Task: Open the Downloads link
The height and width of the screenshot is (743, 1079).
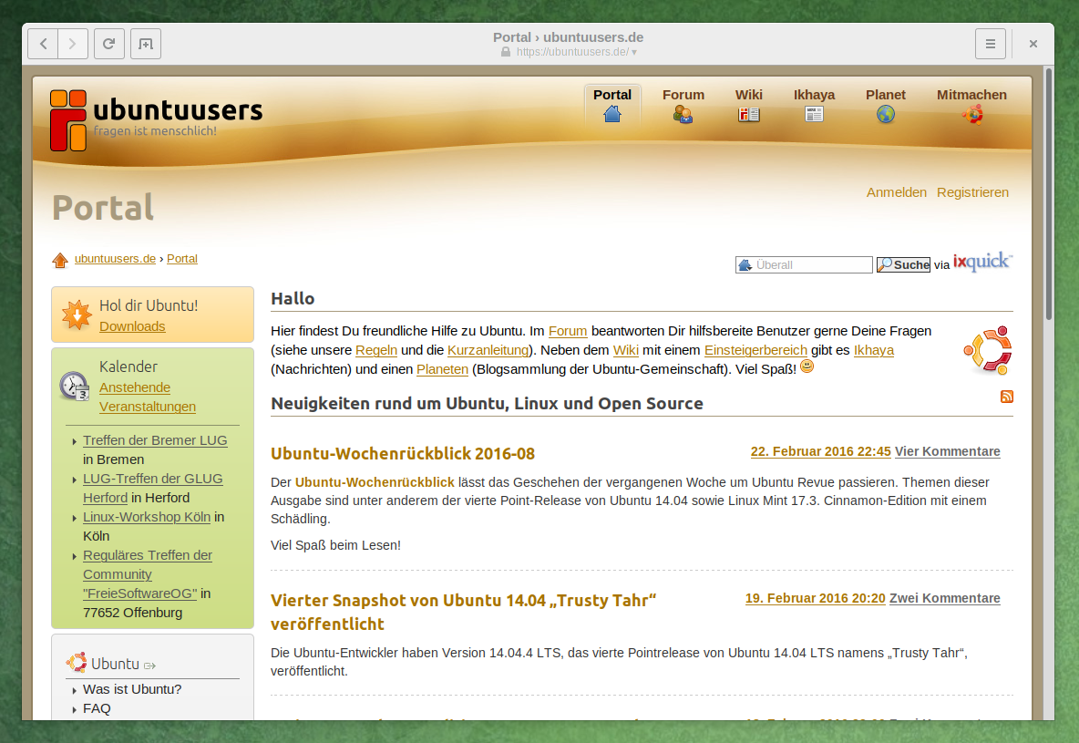Action: click(132, 326)
